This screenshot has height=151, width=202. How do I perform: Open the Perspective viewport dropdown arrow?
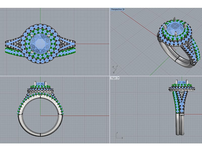pos(124,9)
